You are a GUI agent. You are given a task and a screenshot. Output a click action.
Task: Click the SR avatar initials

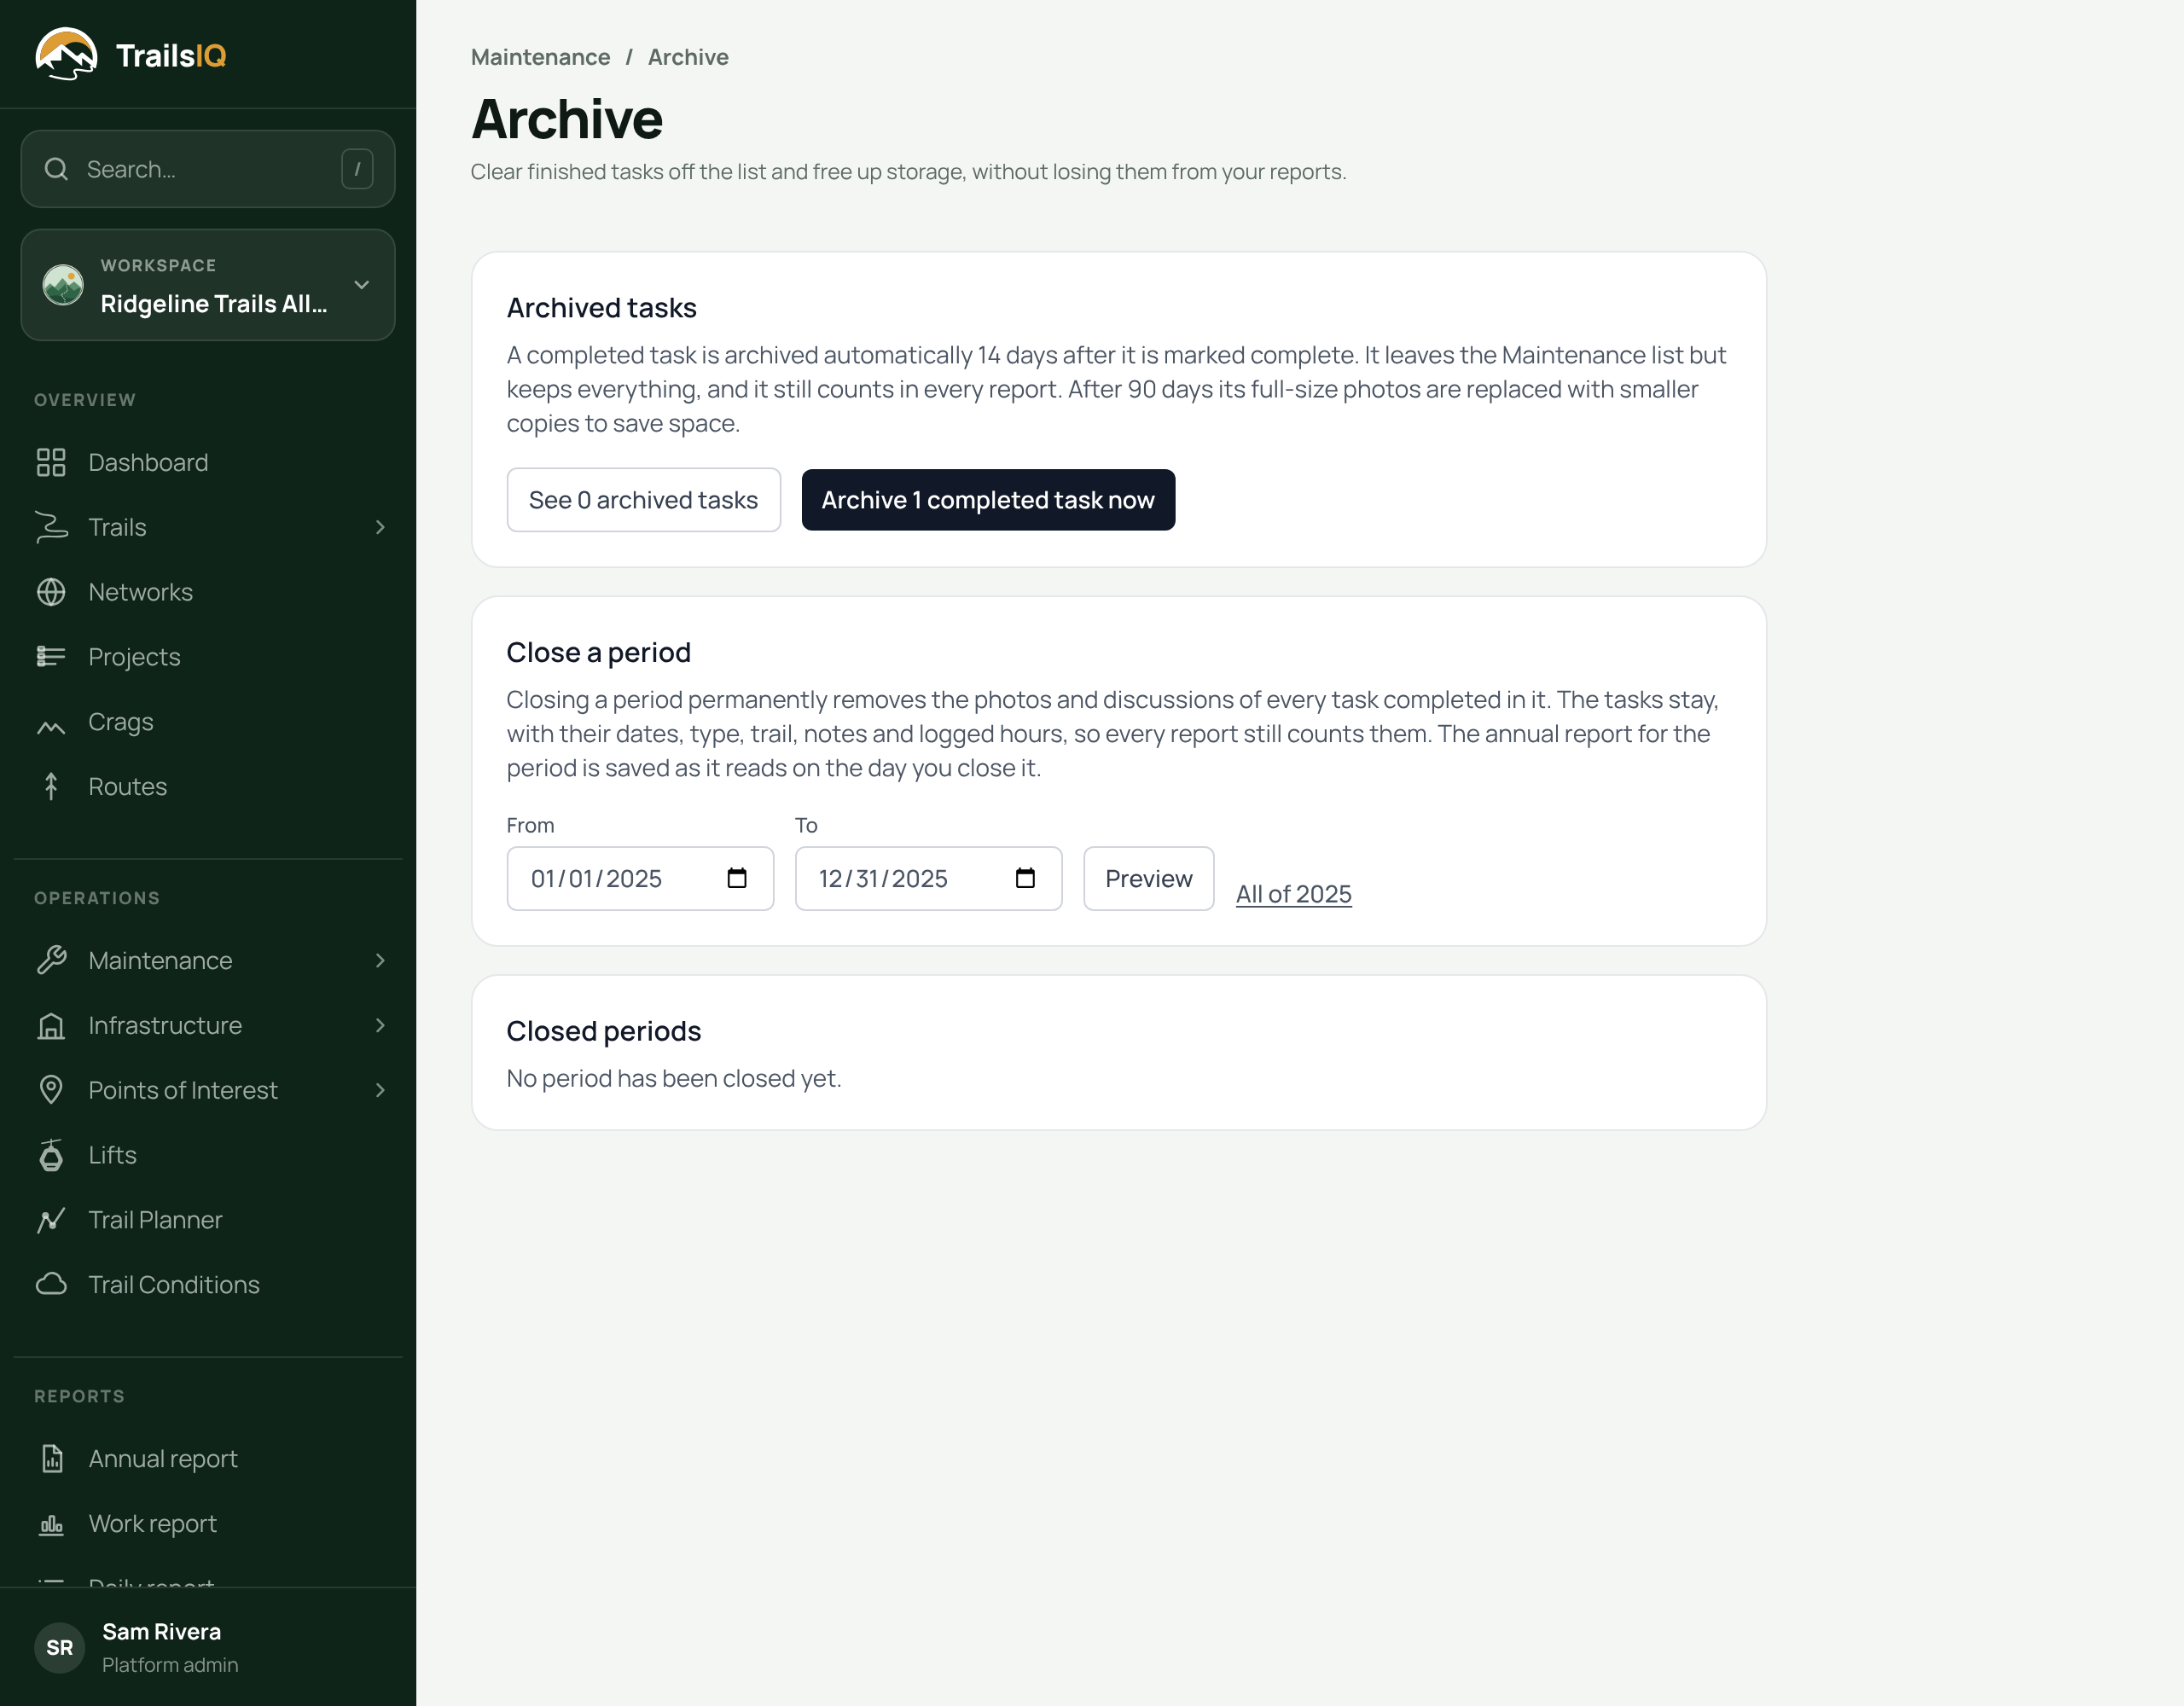[59, 1647]
